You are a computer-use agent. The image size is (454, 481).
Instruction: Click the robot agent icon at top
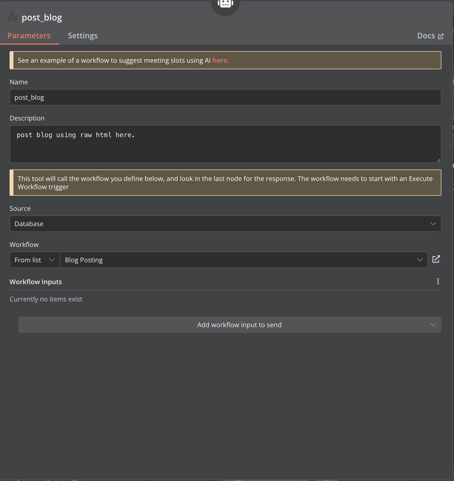(225, 4)
